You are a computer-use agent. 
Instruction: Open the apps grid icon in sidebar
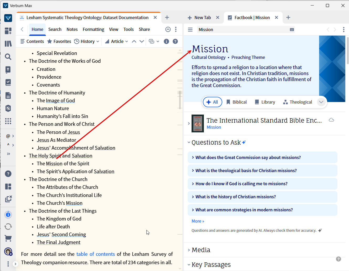point(8,121)
